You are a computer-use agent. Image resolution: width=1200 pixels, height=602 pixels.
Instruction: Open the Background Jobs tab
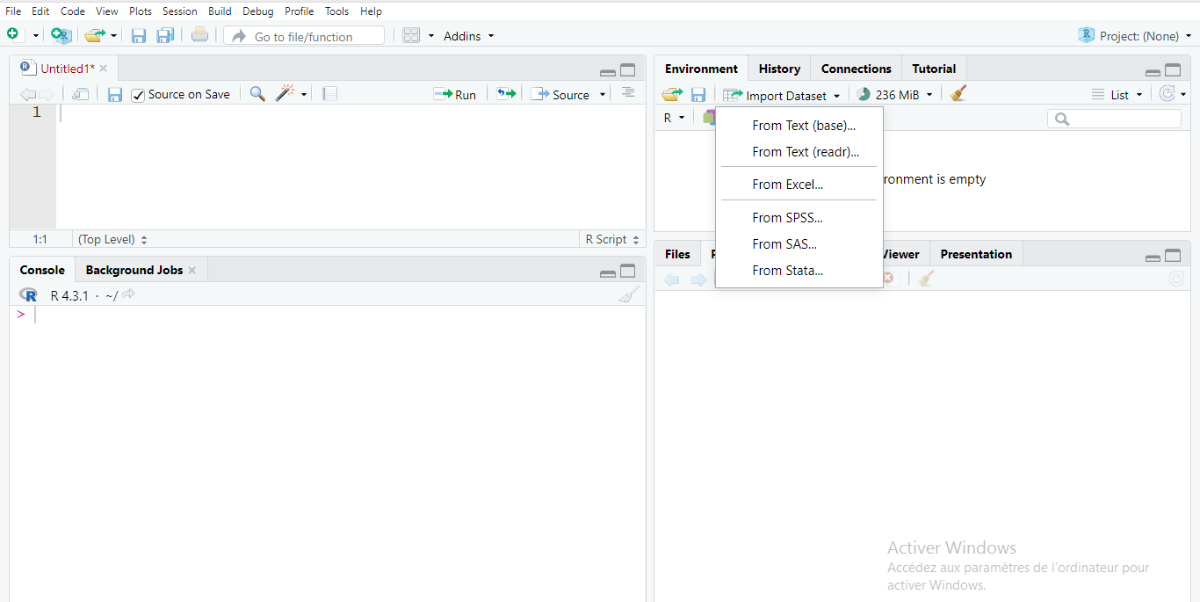coord(134,270)
